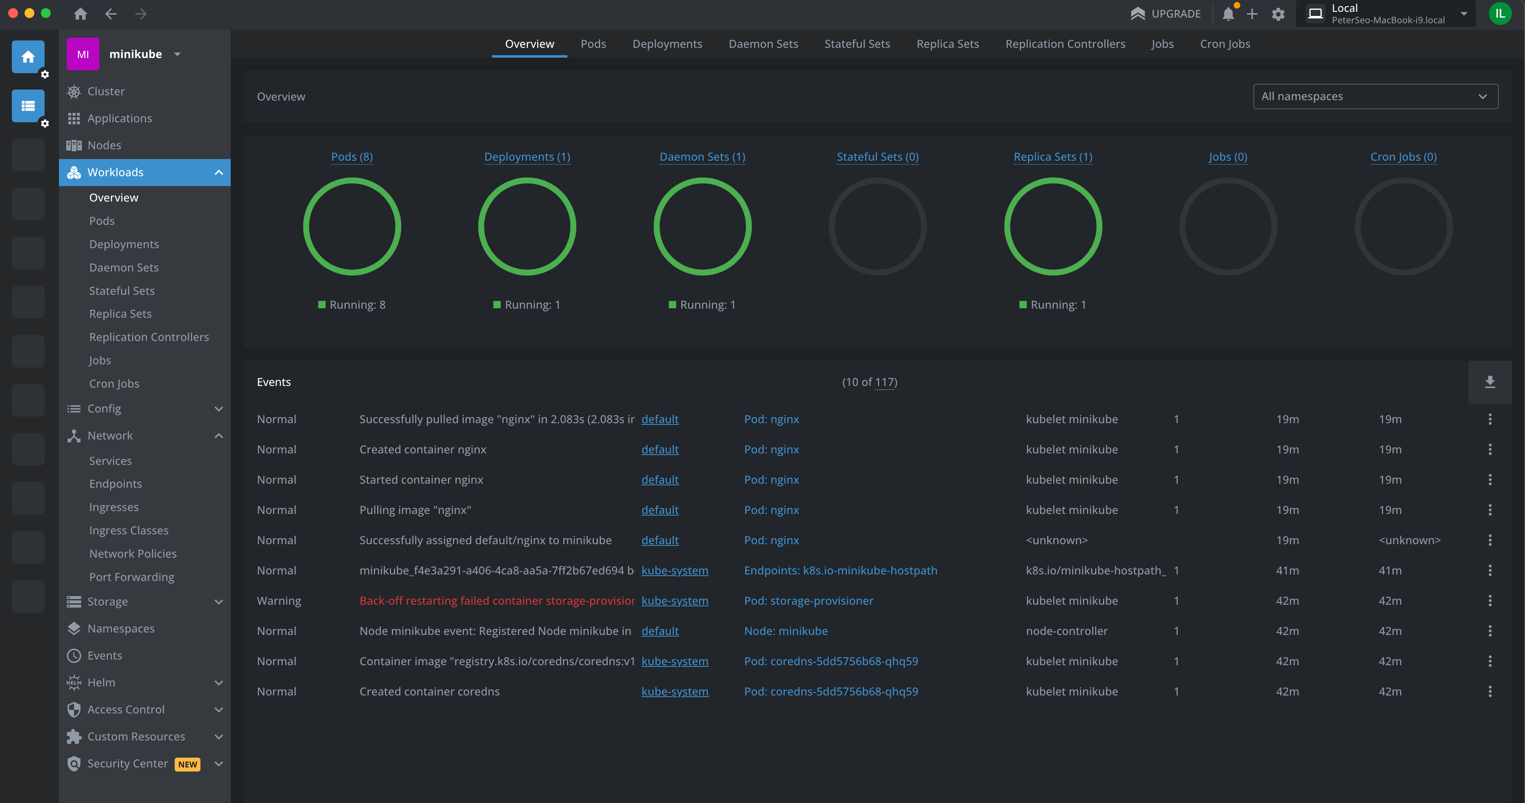The width and height of the screenshot is (1525, 803).
Task: Open notifications bell icon
Action: [1228, 14]
